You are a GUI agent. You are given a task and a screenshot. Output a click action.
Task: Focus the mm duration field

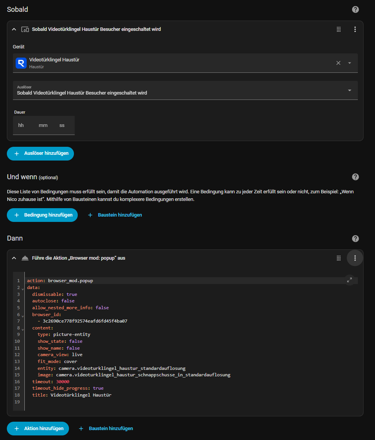point(43,125)
